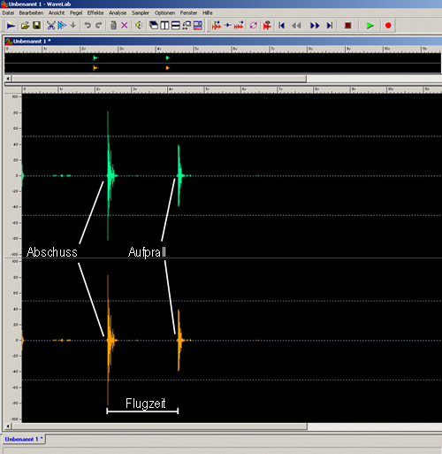Click the left arrow of bottom scrollbar
The width and height of the screenshot is (442, 454).
8,427
